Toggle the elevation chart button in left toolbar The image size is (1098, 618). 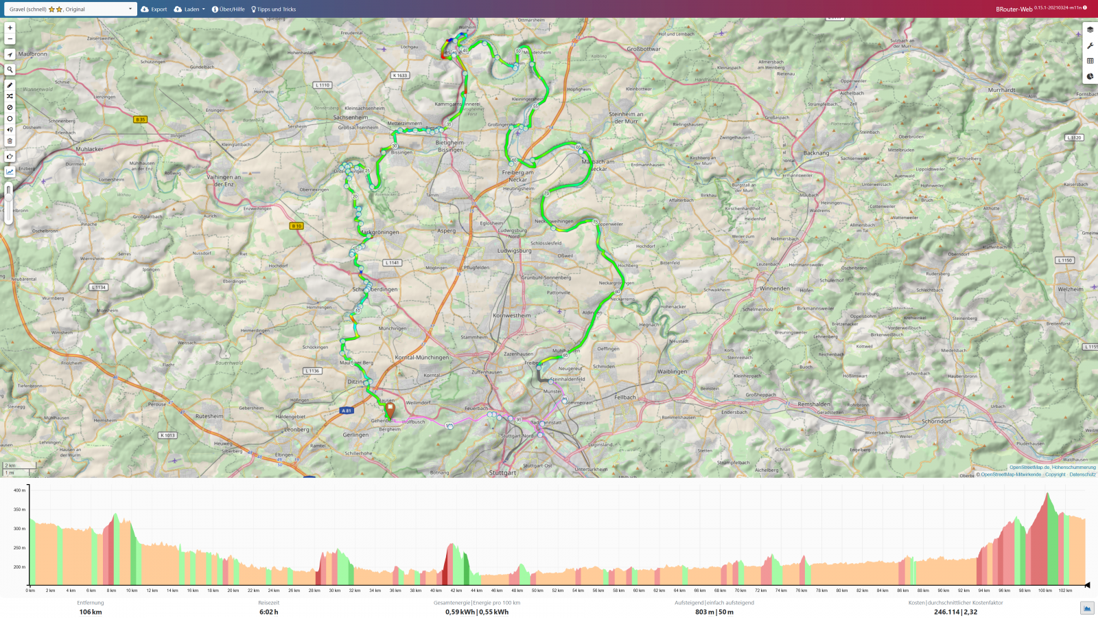click(x=10, y=172)
